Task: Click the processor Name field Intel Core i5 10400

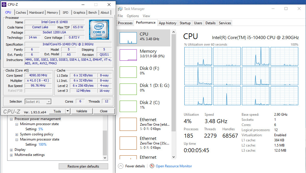Action: tap(54, 22)
